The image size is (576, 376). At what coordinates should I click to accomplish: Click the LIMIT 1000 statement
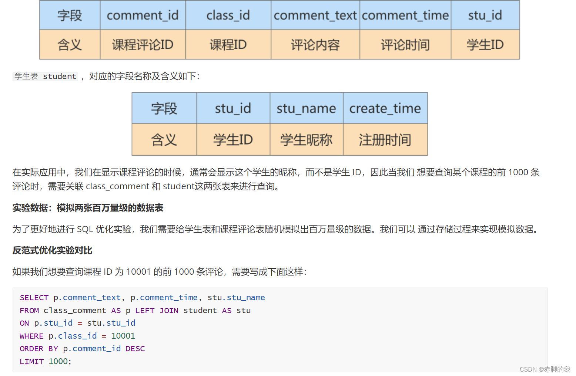[44, 361]
